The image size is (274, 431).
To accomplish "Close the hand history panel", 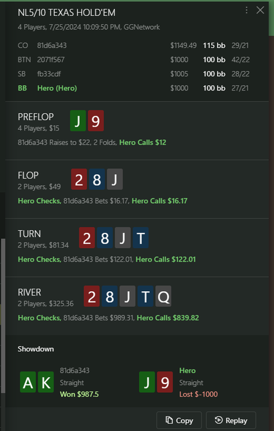I will coord(260,10).
